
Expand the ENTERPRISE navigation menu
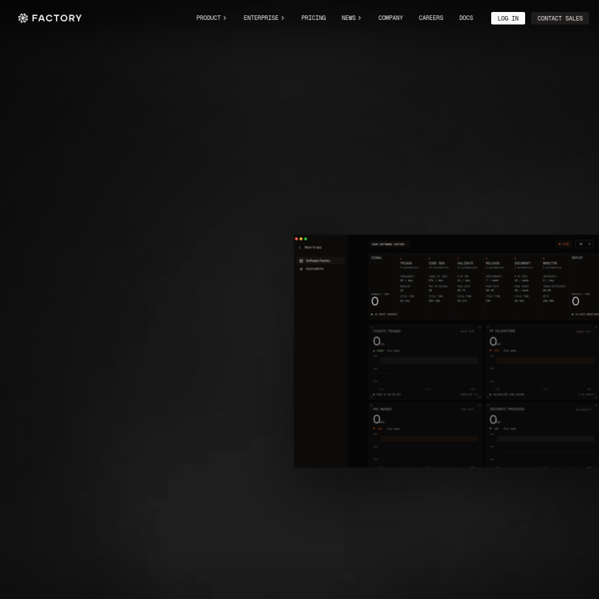pyautogui.click(x=264, y=18)
